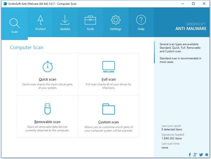Click the last scan time 'none' value
The height and width of the screenshot is (159, 211).
coord(165,148)
